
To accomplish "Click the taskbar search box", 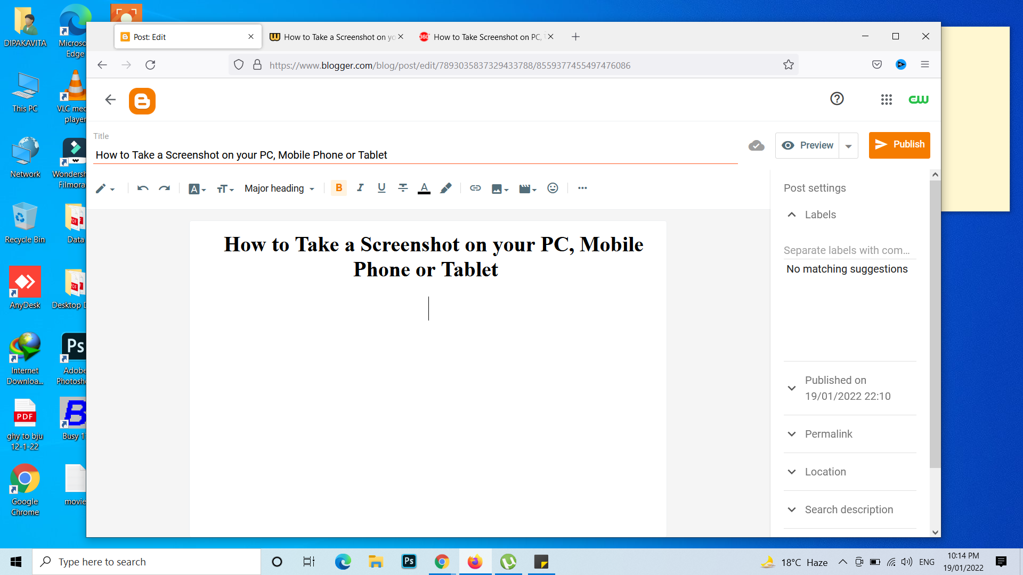I will click(147, 562).
